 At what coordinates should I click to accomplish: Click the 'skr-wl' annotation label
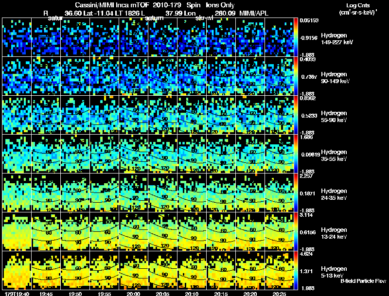point(205,18)
